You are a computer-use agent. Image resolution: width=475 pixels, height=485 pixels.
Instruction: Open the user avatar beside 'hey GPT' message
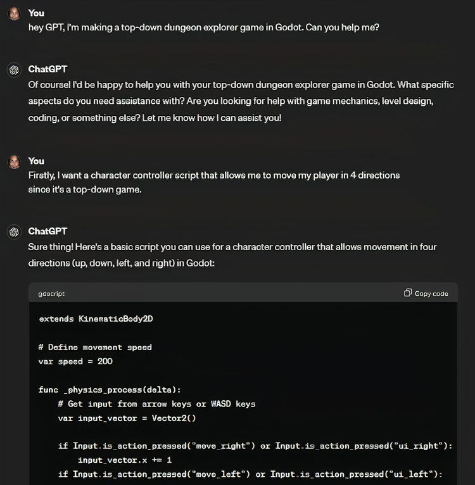(x=14, y=13)
